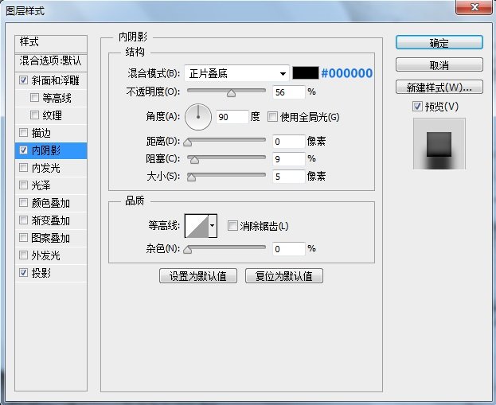Uncheck the 内阴影 checkbox

tap(23, 150)
